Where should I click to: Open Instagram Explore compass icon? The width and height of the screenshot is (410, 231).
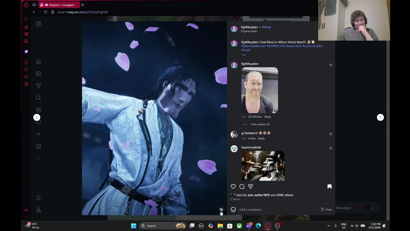point(38,110)
